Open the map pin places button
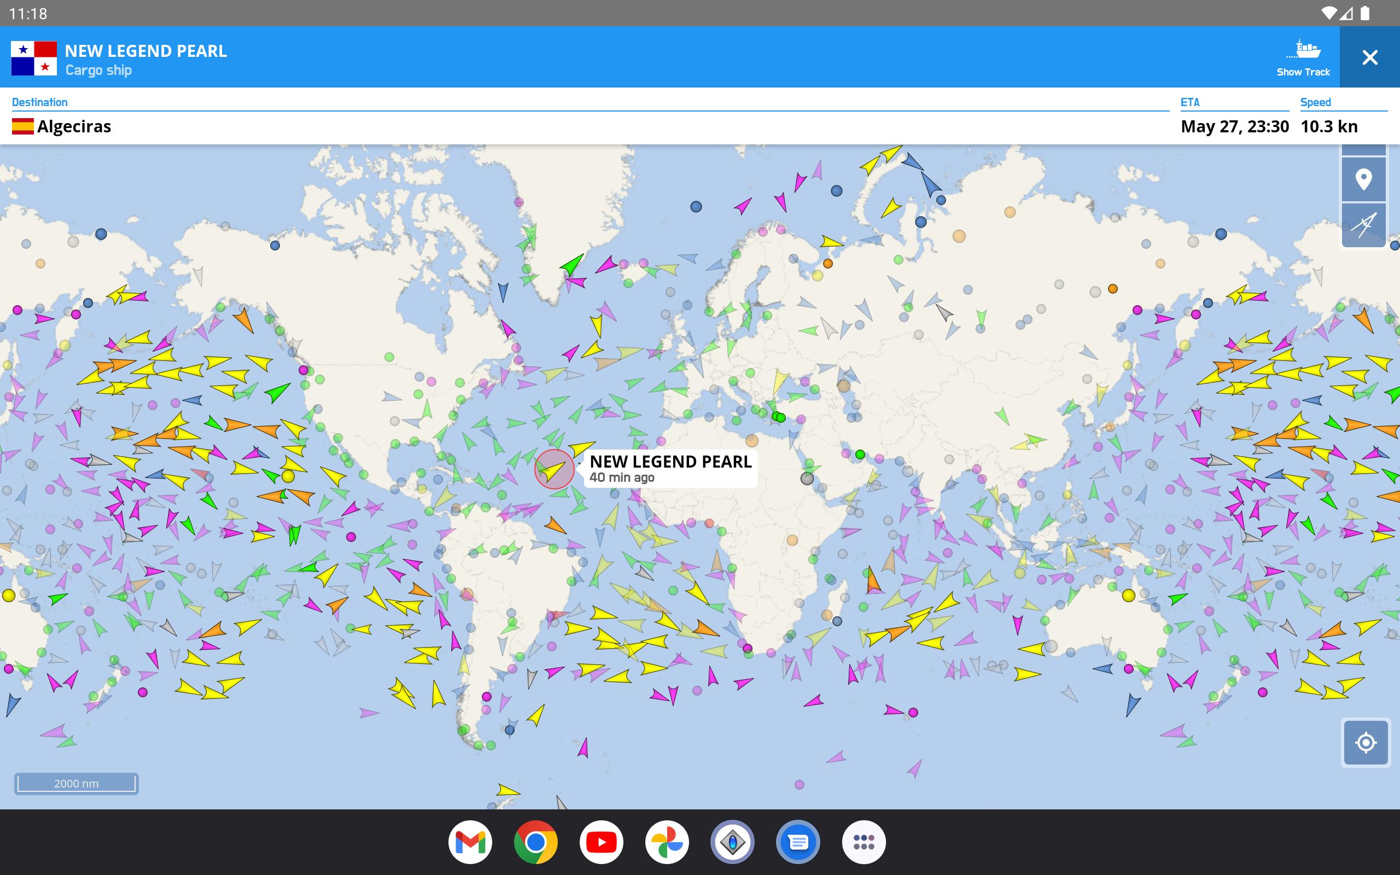1400x875 pixels. pyautogui.click(x=1363, y=179)
